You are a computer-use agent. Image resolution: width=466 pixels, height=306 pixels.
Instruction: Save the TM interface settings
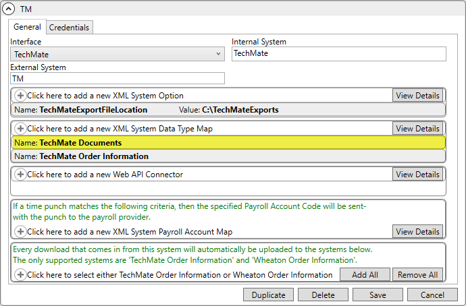[378, 295]
